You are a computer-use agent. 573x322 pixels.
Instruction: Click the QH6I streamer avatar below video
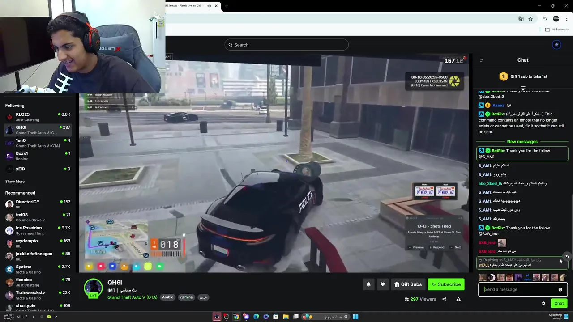pos(94,288)
